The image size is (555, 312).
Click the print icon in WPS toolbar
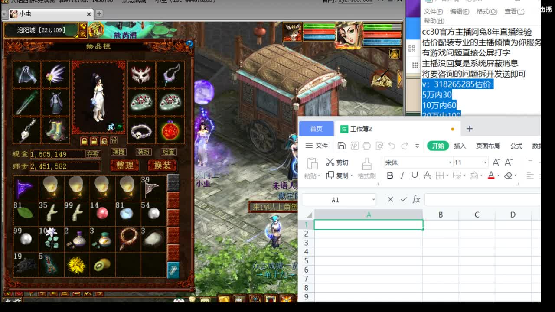[366, 146]
